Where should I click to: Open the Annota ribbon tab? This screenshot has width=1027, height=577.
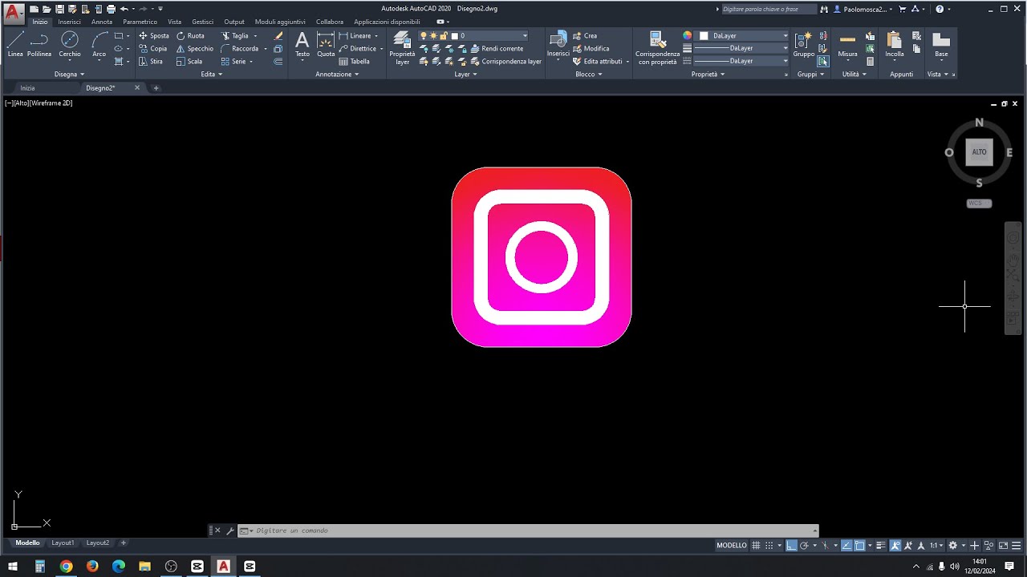102,22
